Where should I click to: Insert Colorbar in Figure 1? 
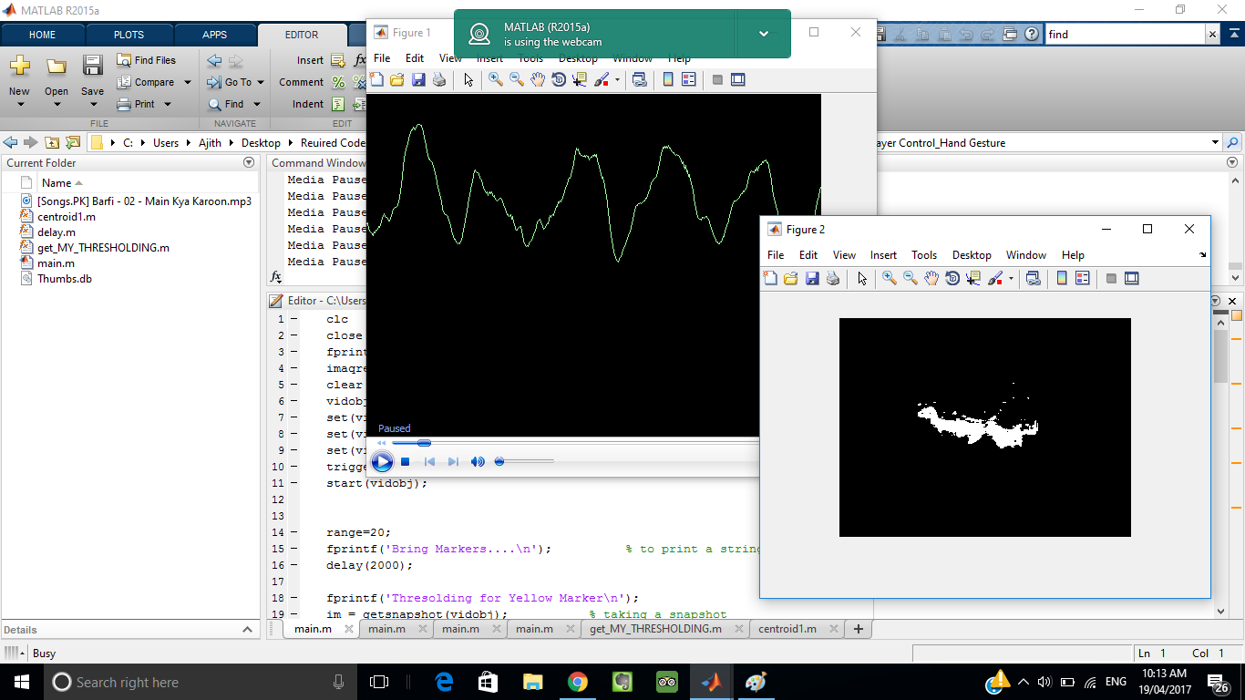coord(668,80)
